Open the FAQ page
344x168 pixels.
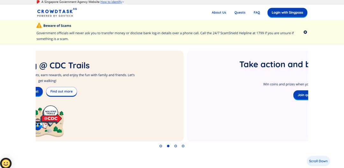tap(257, 13)
